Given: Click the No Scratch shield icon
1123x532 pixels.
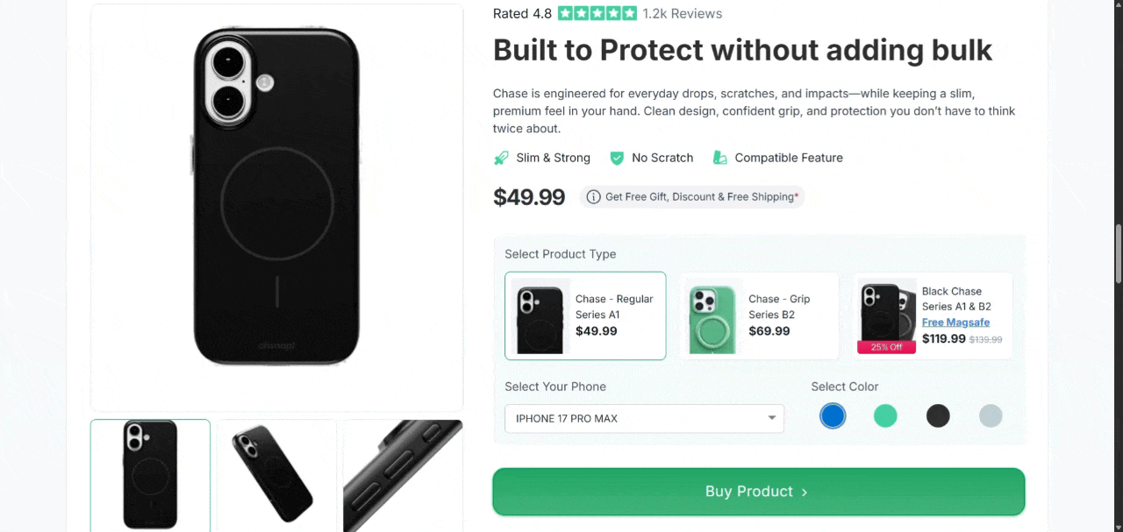Looking at the screenshot, I should tap(617, 159).
